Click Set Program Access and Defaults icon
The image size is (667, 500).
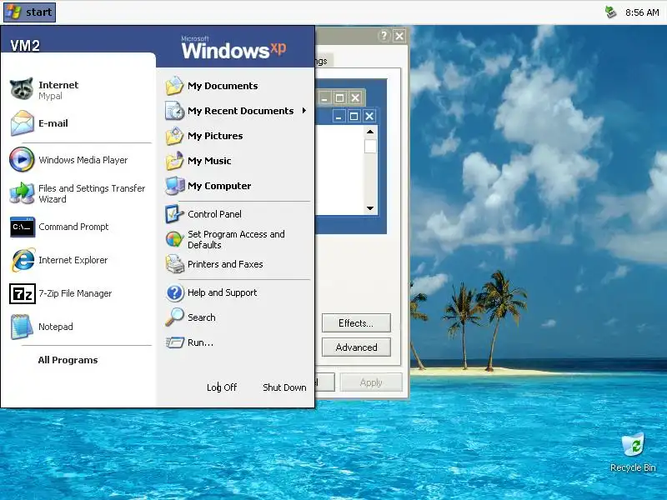click(x=174, y=239)
